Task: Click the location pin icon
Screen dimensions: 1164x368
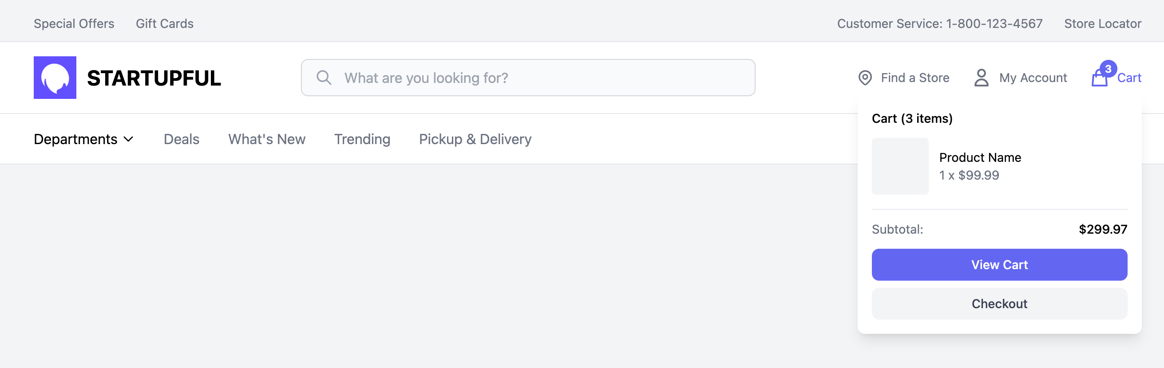Action: pos(865,78)
